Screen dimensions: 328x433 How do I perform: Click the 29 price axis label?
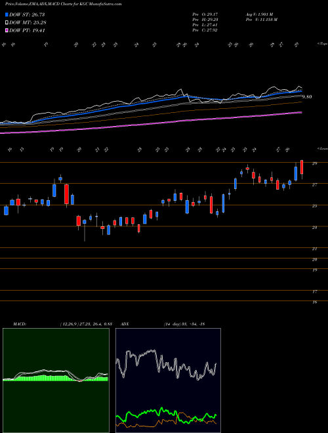click(x=314, y=163)
